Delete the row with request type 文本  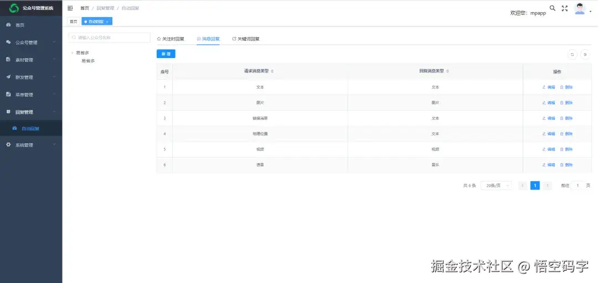coord(566,87)
